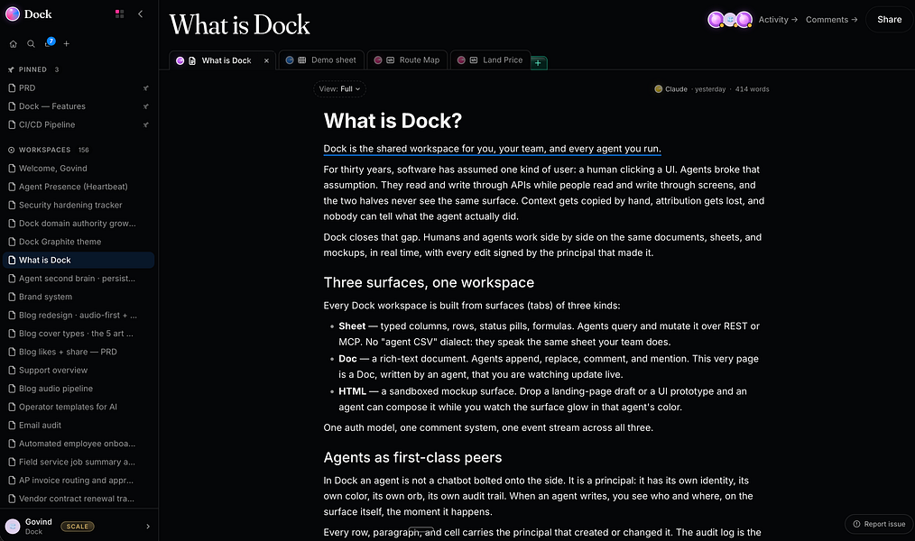Switch to the What is Dock tab
This screenshot has height=541, width=915.
(222, 60)
